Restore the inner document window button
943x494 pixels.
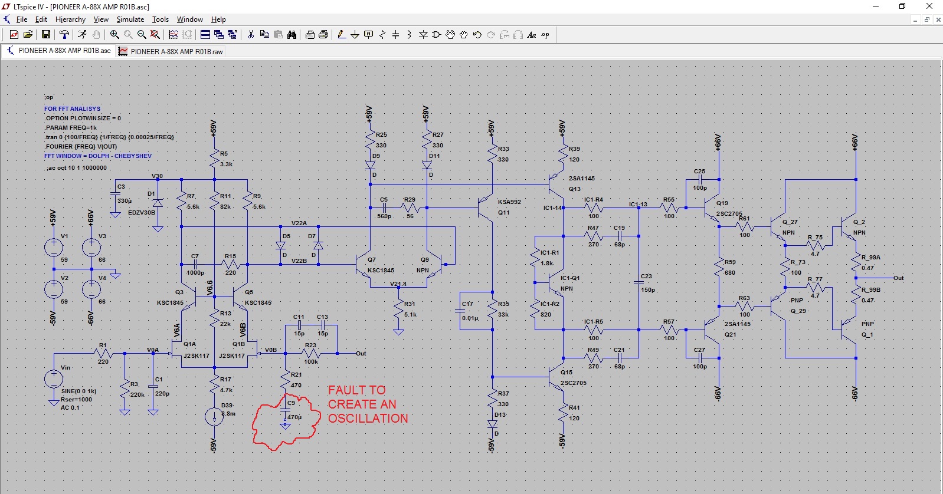pos(926,19)
